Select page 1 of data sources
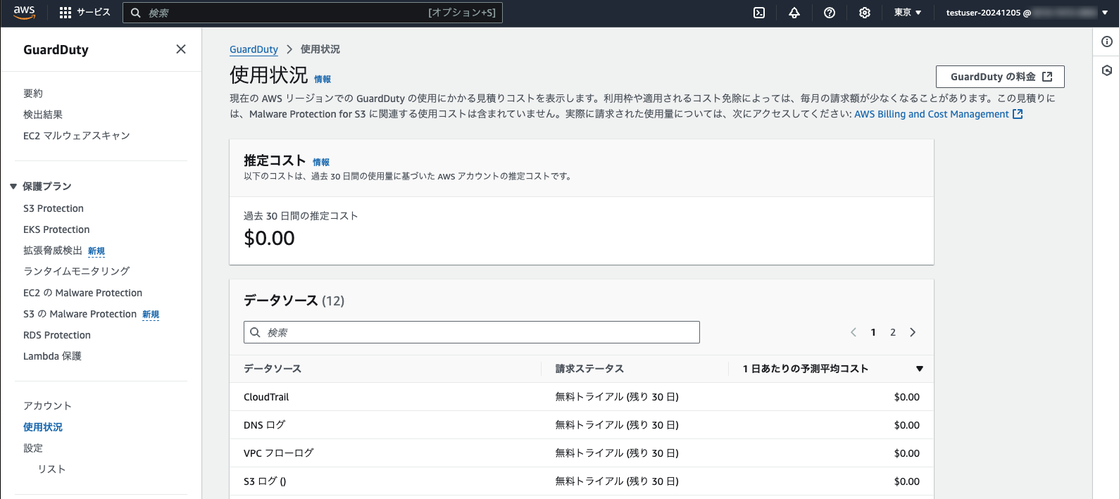1119x499 pixels. 873,332
